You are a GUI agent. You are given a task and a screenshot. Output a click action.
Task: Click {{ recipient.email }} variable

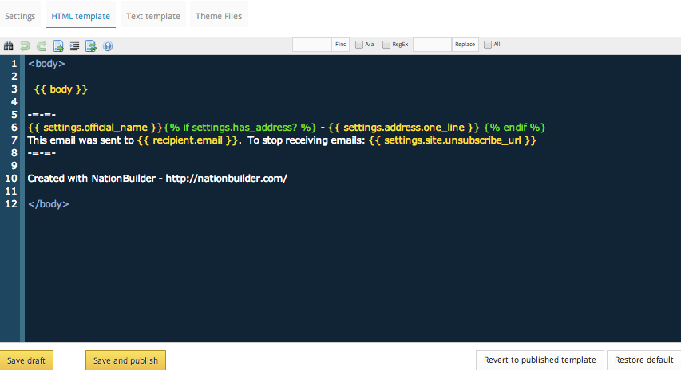[188, 140]
